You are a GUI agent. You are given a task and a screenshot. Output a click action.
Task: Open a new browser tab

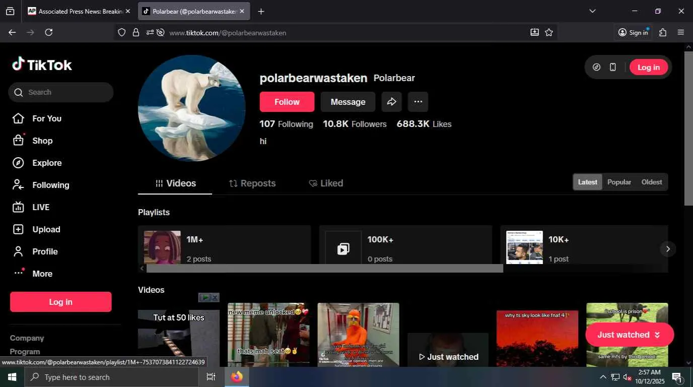[261, 11]
